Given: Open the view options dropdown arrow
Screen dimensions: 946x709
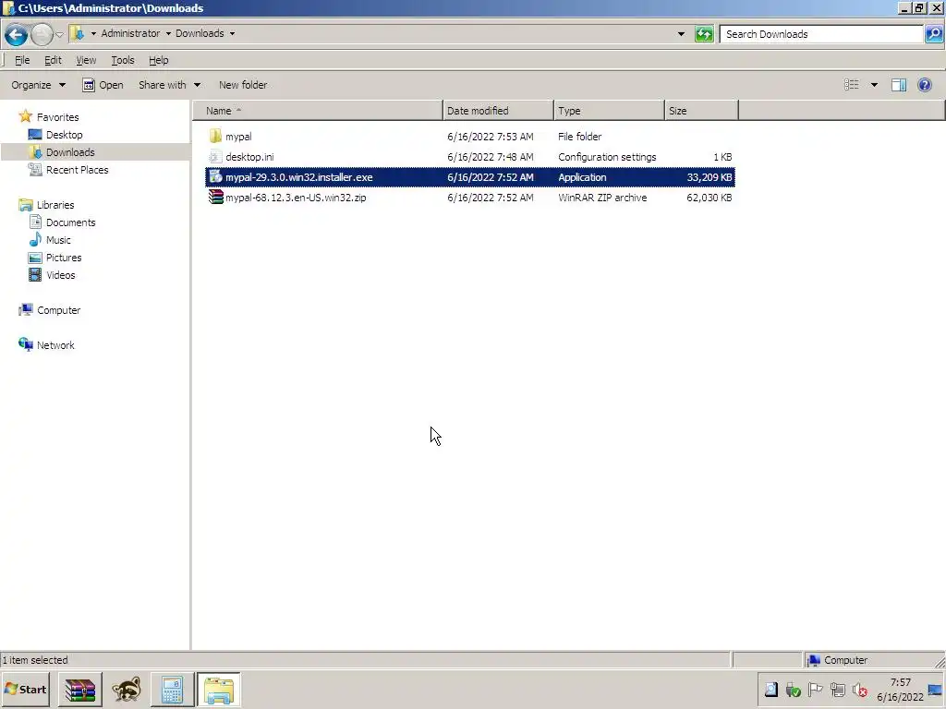Looking at the screenshot, I should (x=874, y=85).
